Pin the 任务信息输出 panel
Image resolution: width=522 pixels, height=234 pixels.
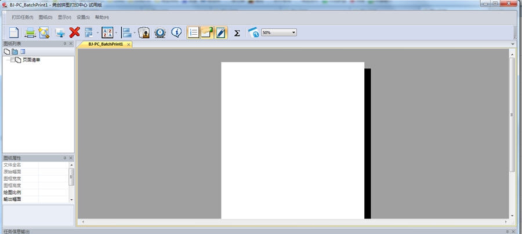tap(507, 231)
